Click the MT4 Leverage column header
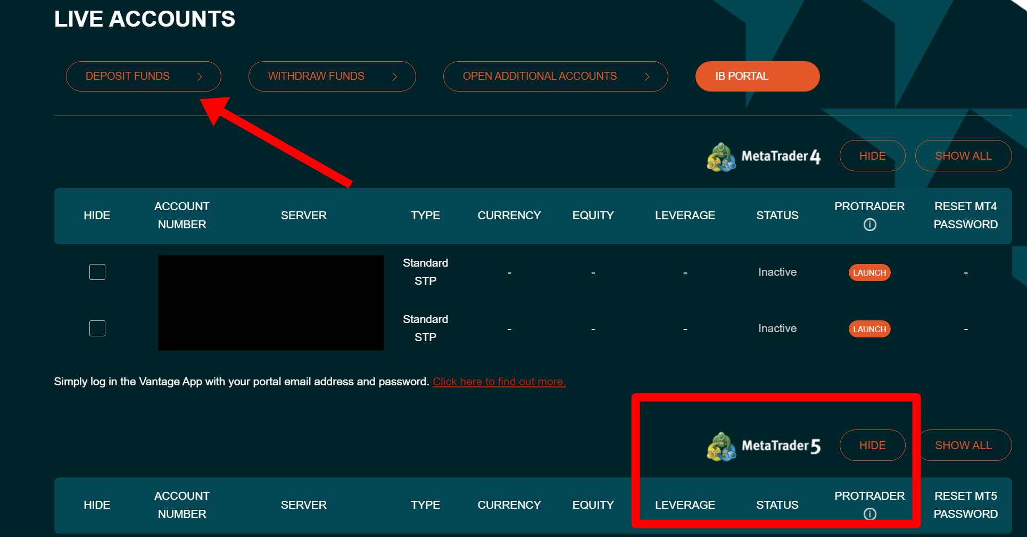The height and width of the screenshot is (537, 1027). coord(685,216)
